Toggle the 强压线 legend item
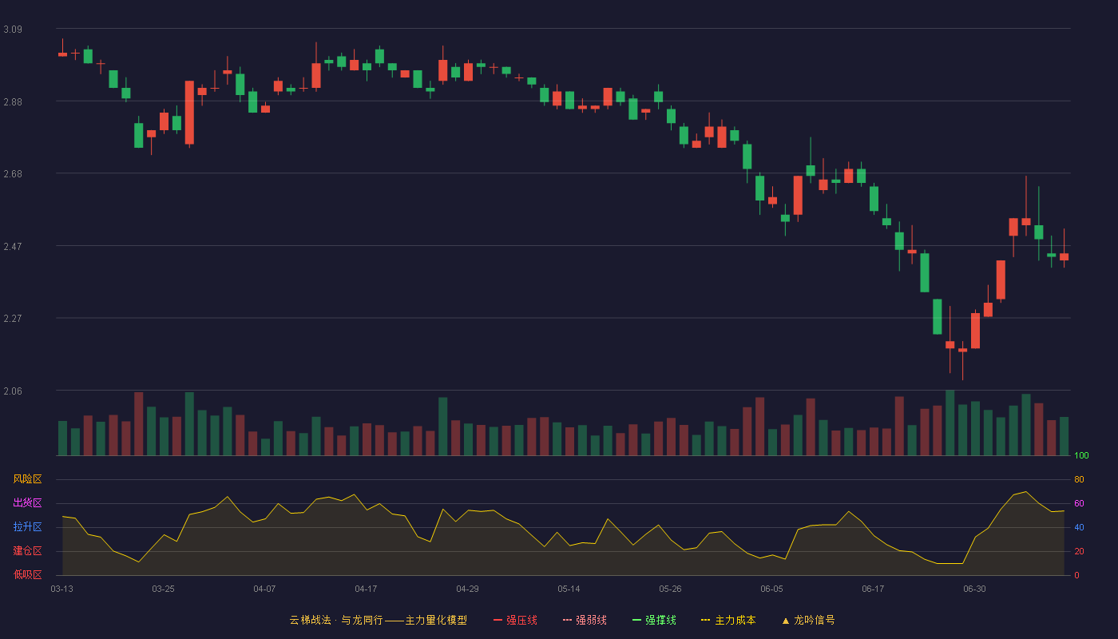 (x=515, y=620)
